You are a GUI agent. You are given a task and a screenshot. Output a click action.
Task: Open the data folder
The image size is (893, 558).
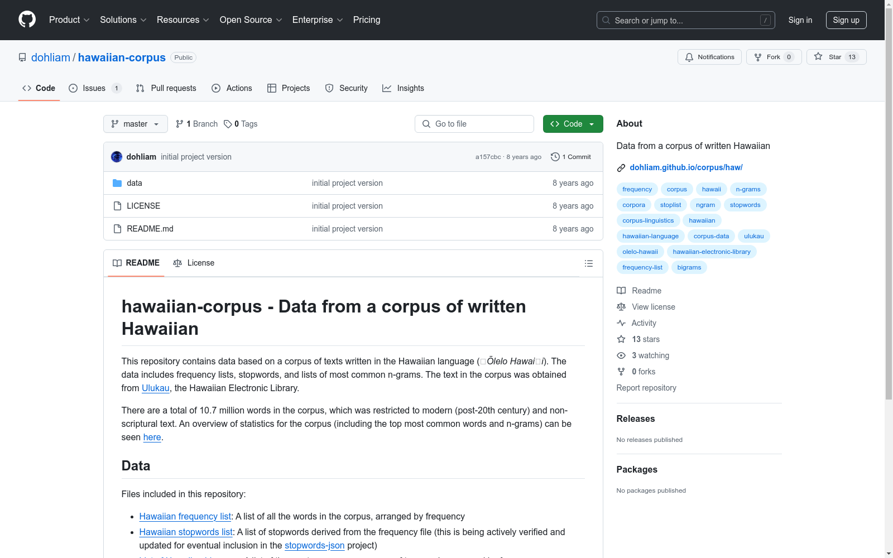click(x=135, y=183)
